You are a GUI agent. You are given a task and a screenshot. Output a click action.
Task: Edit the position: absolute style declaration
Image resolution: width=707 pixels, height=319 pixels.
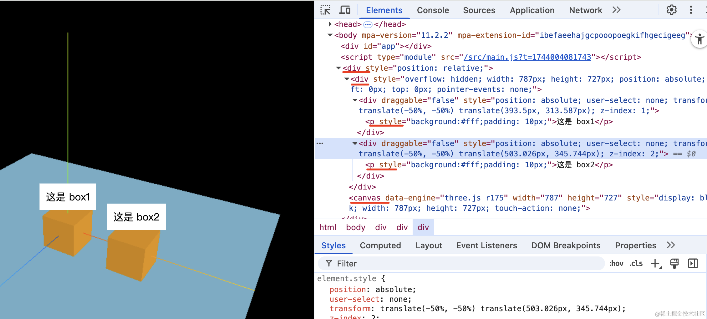pos(373,290)
